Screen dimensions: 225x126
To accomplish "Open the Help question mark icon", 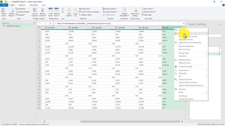I will 223,5.
